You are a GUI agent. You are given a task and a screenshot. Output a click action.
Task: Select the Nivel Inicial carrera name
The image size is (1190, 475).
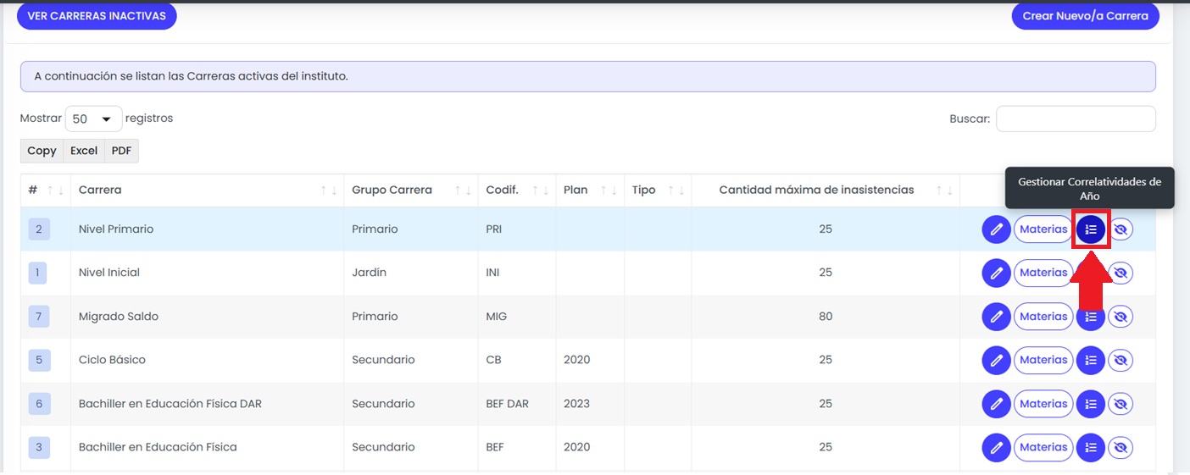point(109,273)
